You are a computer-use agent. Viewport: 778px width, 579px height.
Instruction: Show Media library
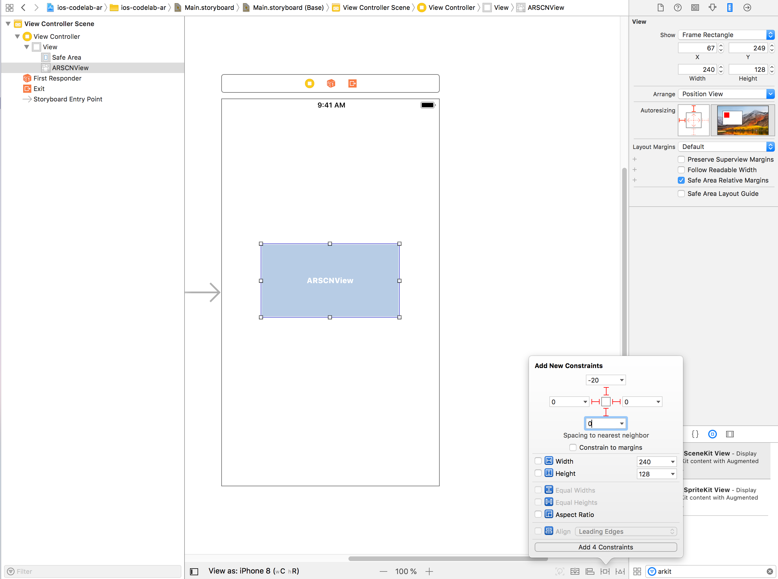coord(730,434)
